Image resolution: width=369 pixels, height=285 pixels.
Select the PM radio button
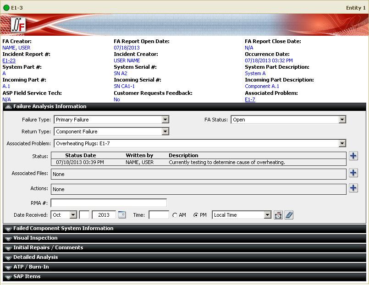pos(197,215)
